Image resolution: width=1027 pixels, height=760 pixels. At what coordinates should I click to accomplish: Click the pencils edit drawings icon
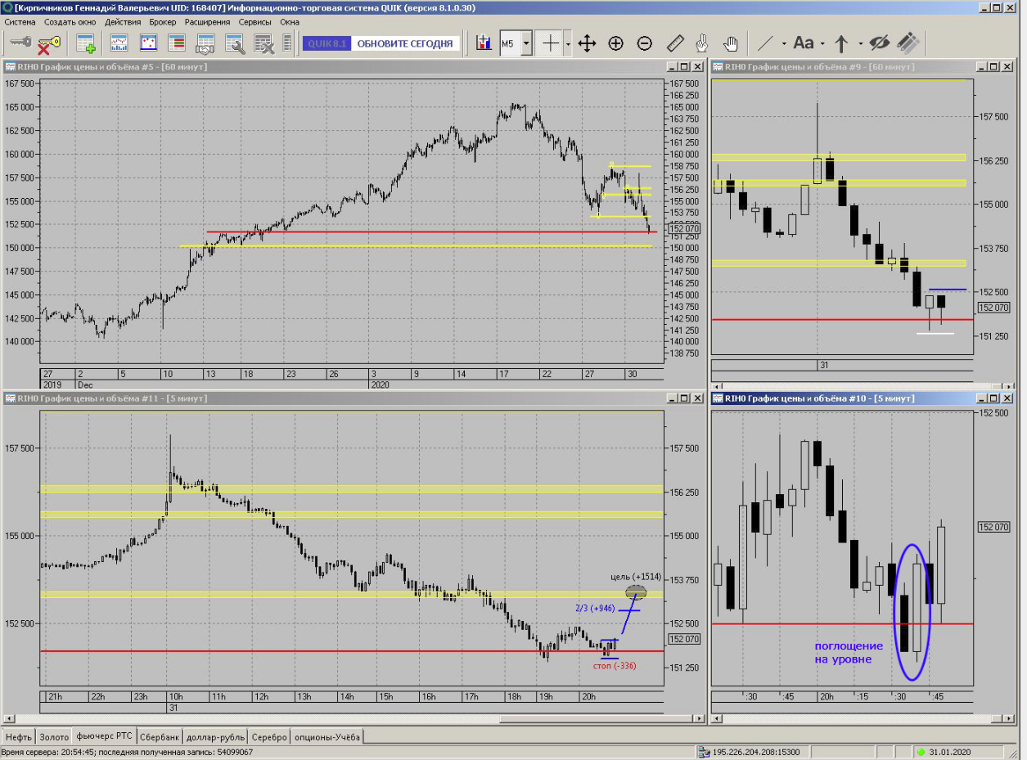[x=907, y=43]
